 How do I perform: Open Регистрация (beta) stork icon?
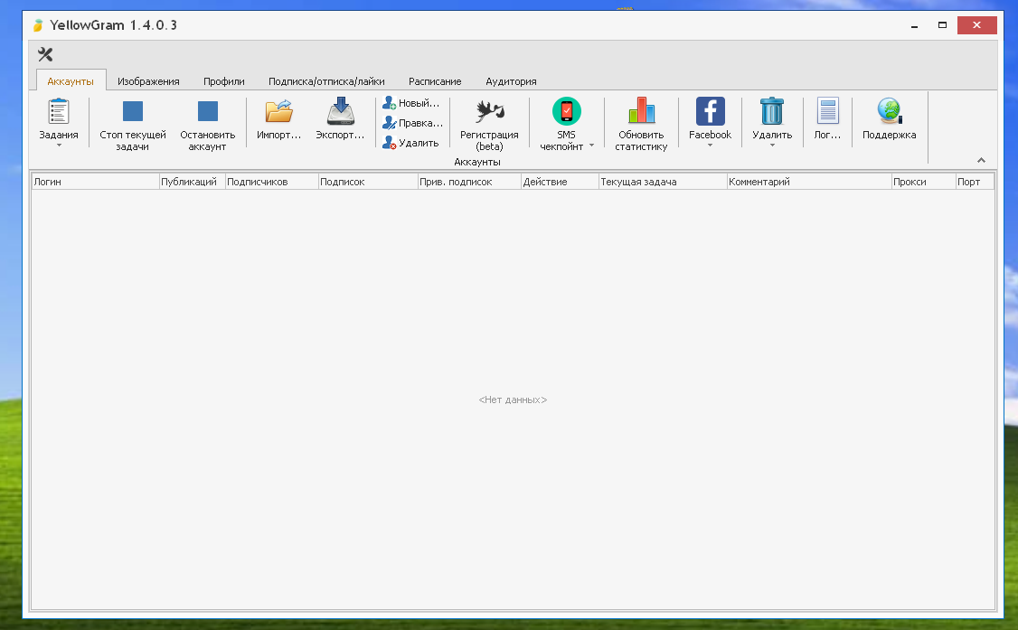(489, 111)
